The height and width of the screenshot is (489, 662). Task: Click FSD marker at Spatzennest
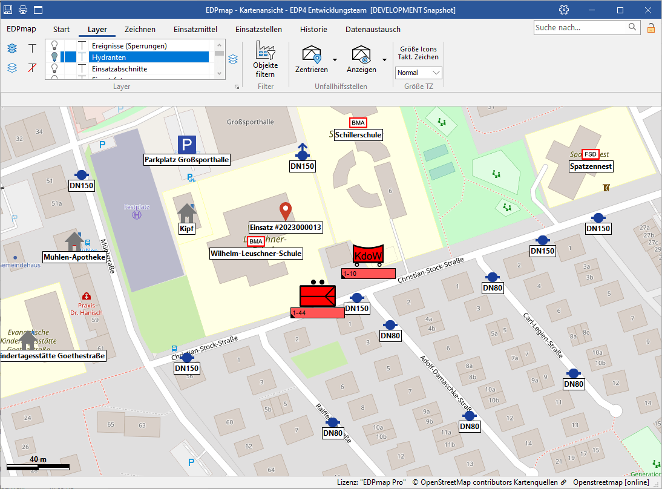click(590, 154)
